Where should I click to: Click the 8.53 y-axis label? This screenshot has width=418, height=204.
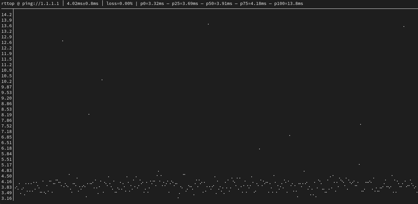point(7,109)
